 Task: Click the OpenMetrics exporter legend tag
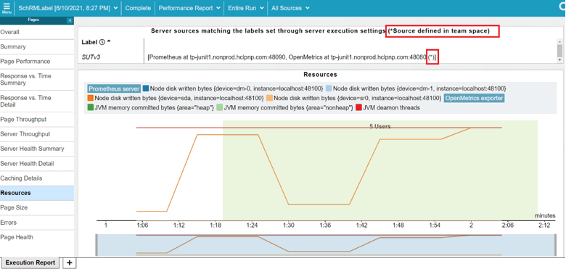coord(474,98)
